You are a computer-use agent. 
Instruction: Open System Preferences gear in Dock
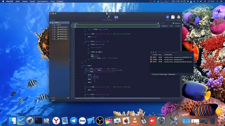tap(161, 121)
